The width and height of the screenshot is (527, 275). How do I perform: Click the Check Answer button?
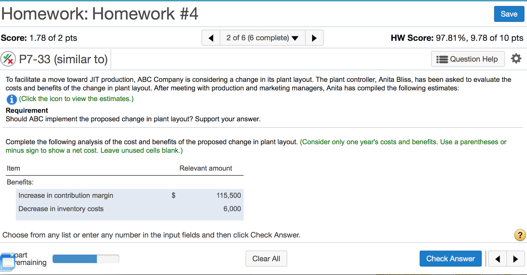point(451,258)
